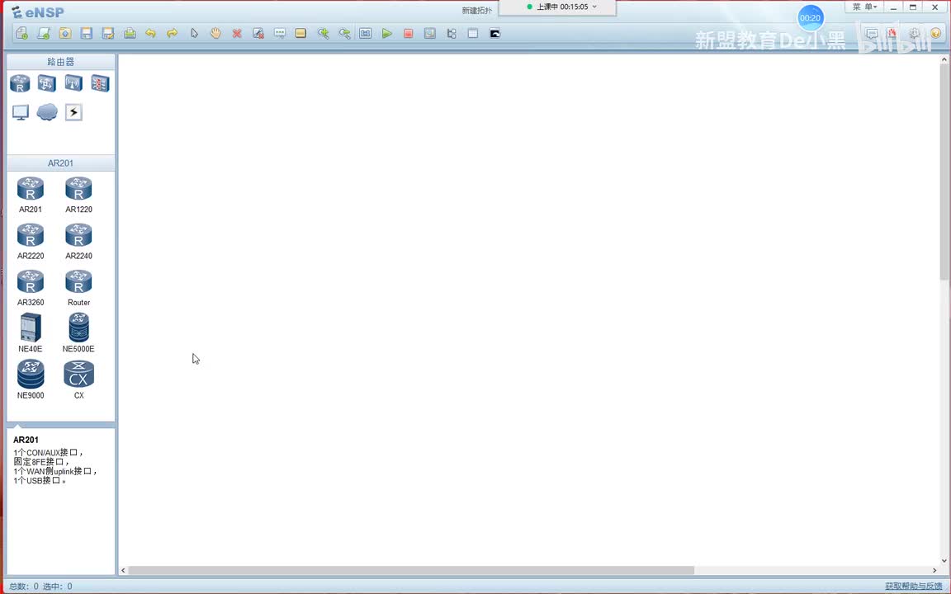Pick the AR3260 router model

tap(31, 289)
